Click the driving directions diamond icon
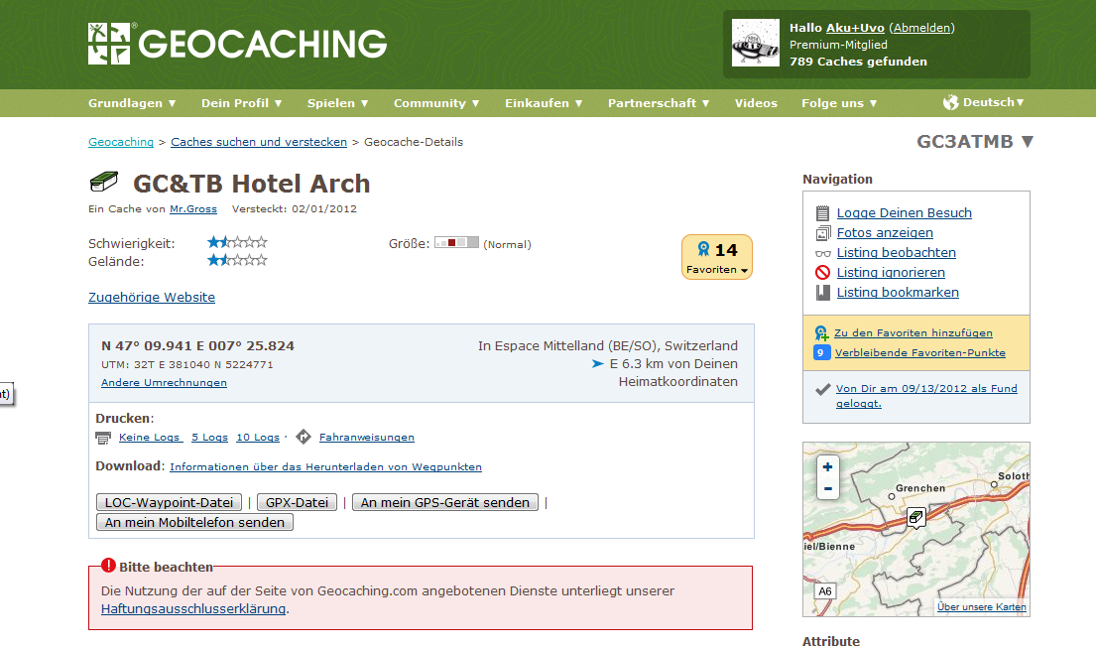Image resolution: width=1096 pixels, height=648 pixels. (x=304, y=437)
